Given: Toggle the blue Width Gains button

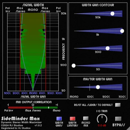Looking at the screenshot, I should click(x=59, y=119).
